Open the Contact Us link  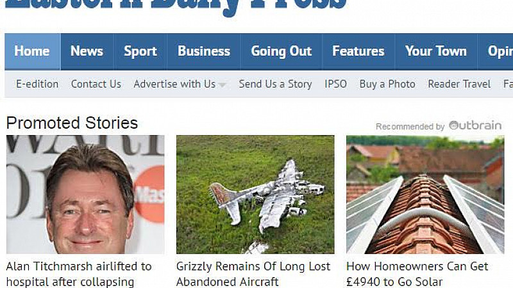(x=96, y=84)
